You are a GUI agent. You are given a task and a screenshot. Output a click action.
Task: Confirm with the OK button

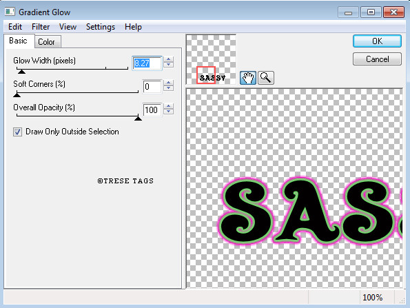(377, 41)
